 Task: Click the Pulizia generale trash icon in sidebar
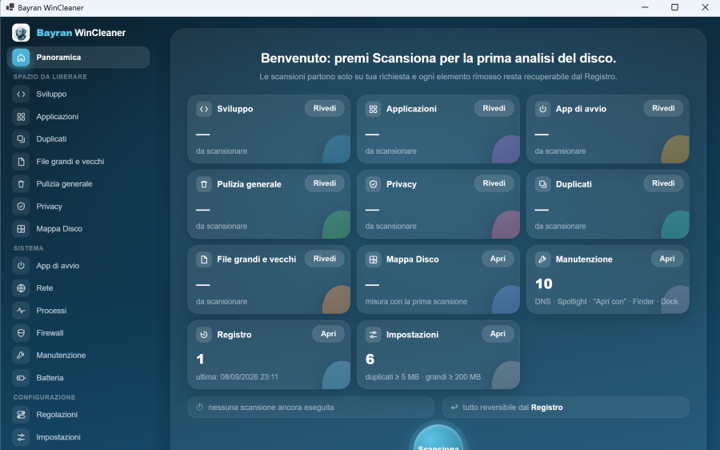[x=21, y=184]
